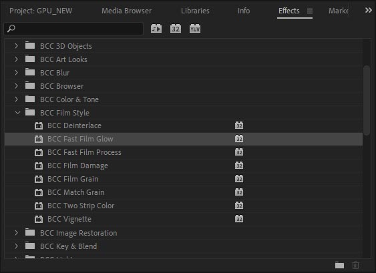Click the BCC Art Looks folder name

pos(63,59)
